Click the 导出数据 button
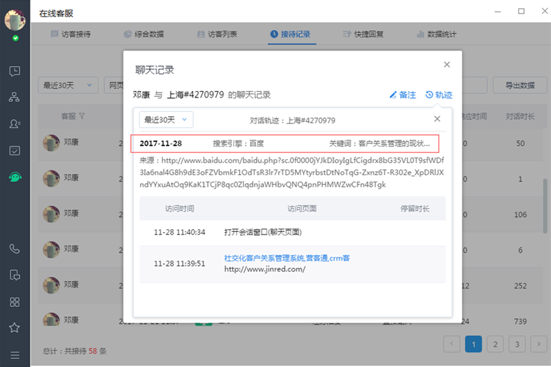Screen dimensions: 551x367 tap(519, 85)
